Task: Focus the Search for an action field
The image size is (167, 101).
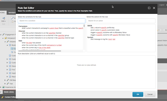Action: coord(121,21)
